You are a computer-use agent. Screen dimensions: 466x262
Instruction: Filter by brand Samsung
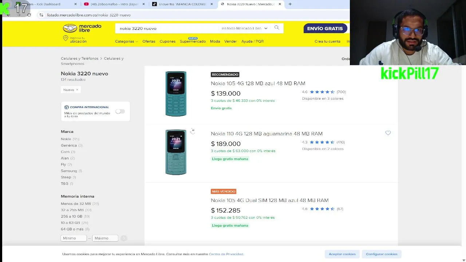71,171
